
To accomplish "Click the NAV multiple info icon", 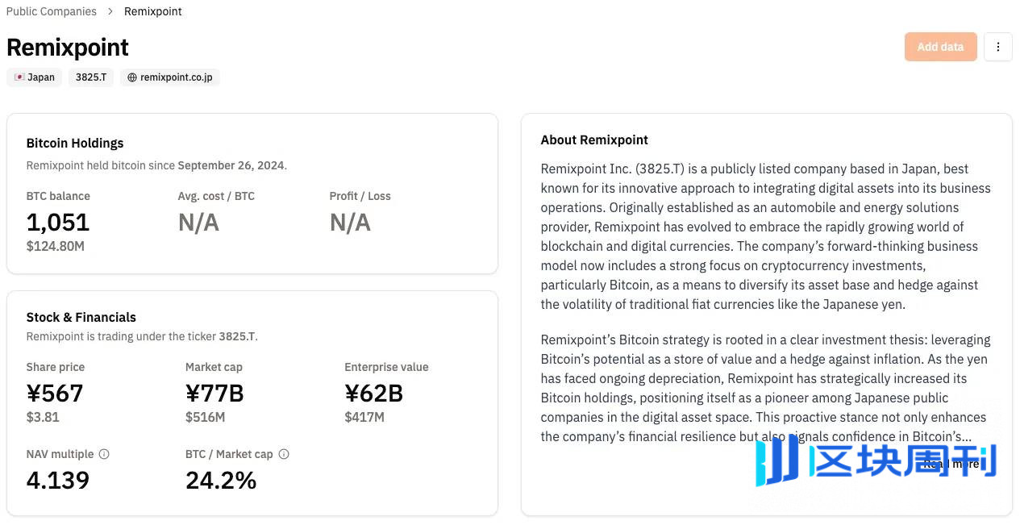I will coord(104,454).
